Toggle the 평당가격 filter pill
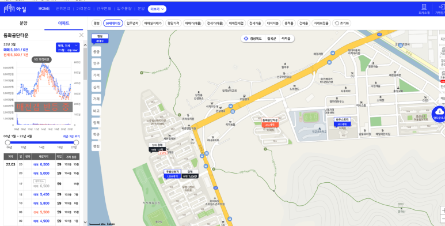This screenshot has width=445, height=226. (173, 23)
